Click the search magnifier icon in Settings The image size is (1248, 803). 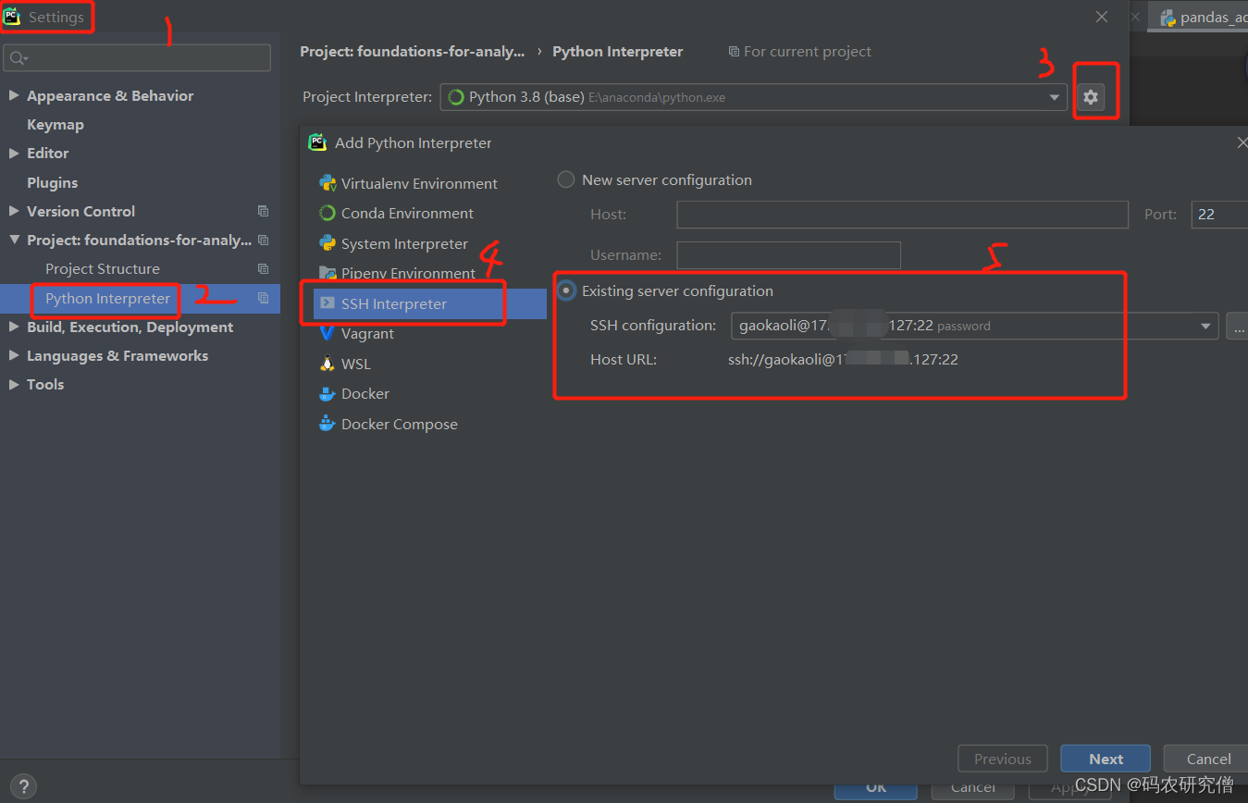[18, 58]
